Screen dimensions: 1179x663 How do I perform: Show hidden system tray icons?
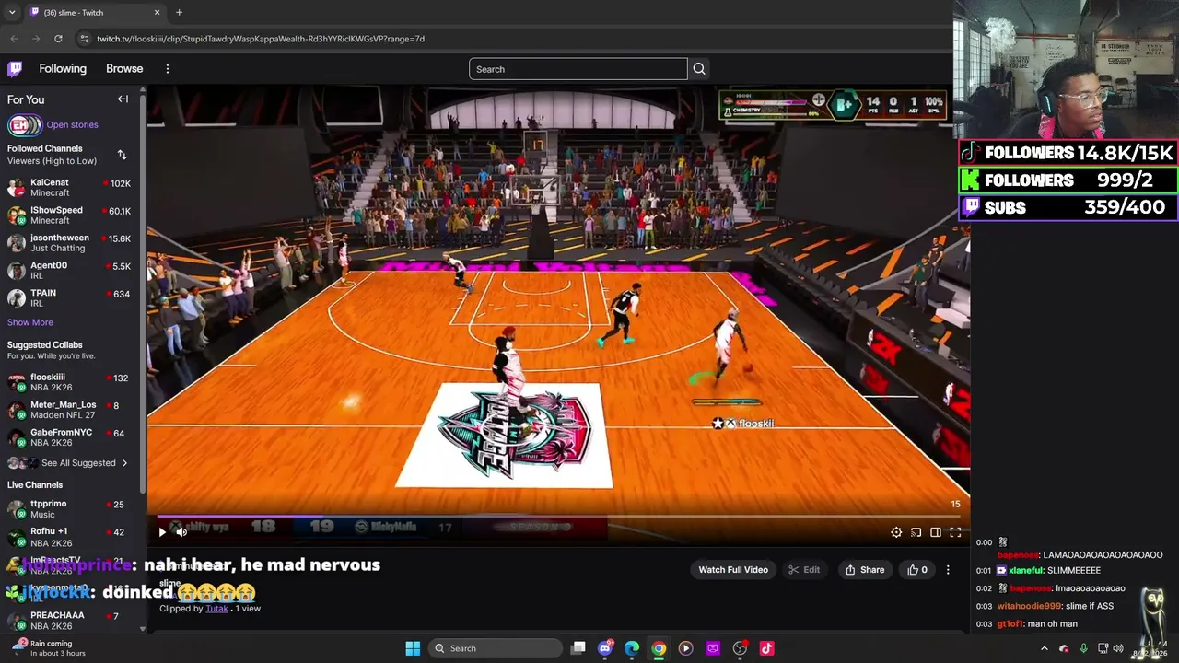(1044, 648)
